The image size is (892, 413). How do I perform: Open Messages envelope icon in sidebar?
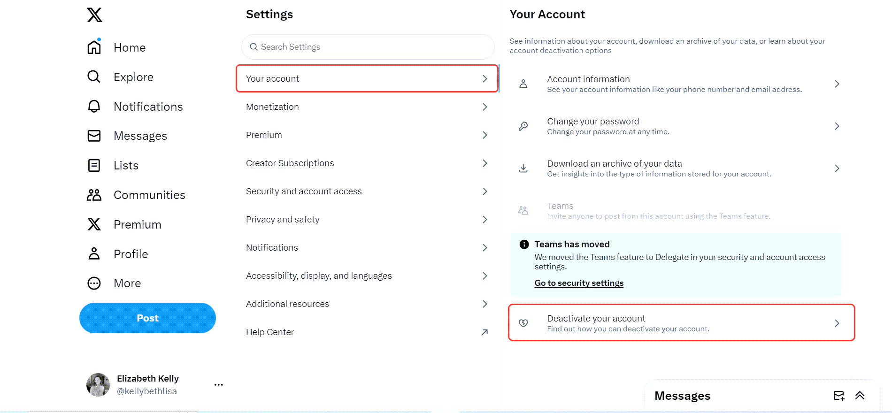94,136
